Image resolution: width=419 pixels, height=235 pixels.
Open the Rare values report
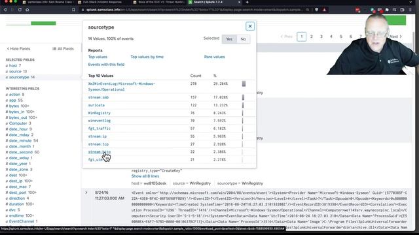click(214, 57)
